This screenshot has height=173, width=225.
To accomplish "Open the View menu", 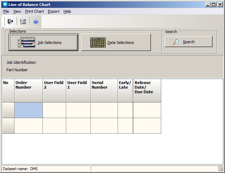I will click(17, 11).
